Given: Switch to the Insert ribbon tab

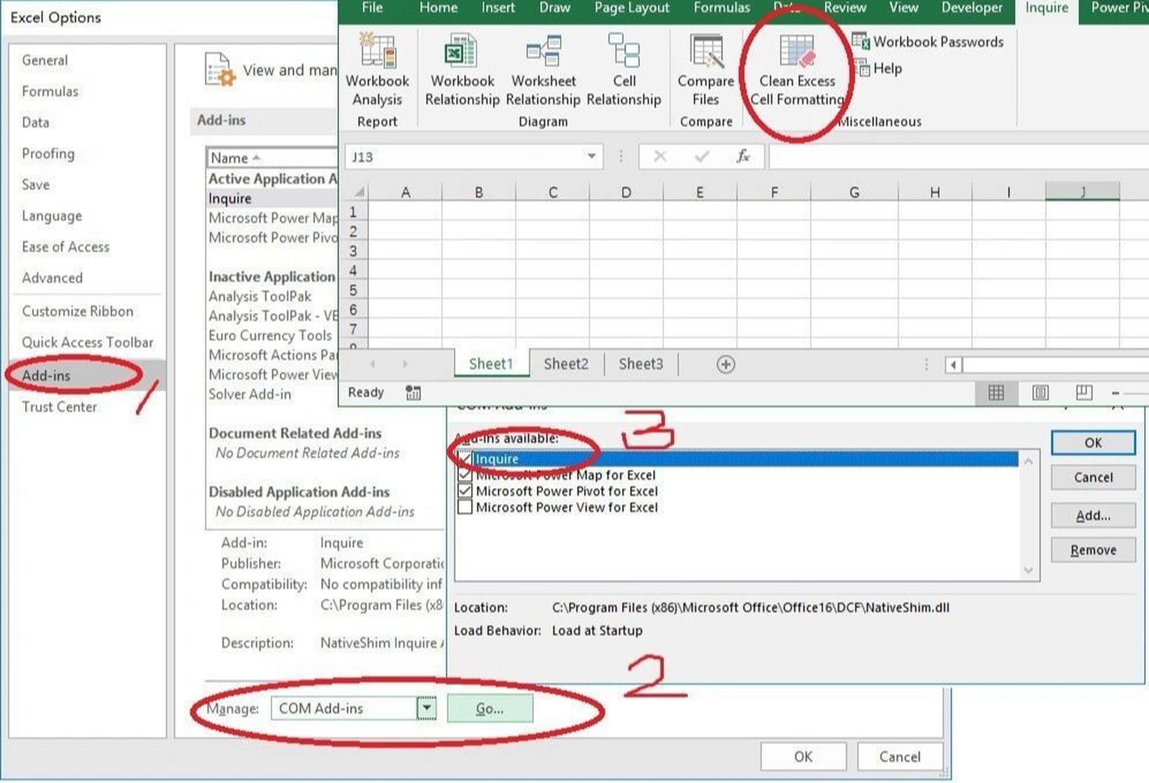Looking at the screenshot, I should pos(498,8).
